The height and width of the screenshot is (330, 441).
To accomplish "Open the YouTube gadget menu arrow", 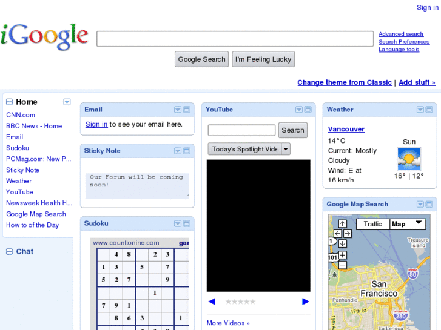I will [299, 110].
